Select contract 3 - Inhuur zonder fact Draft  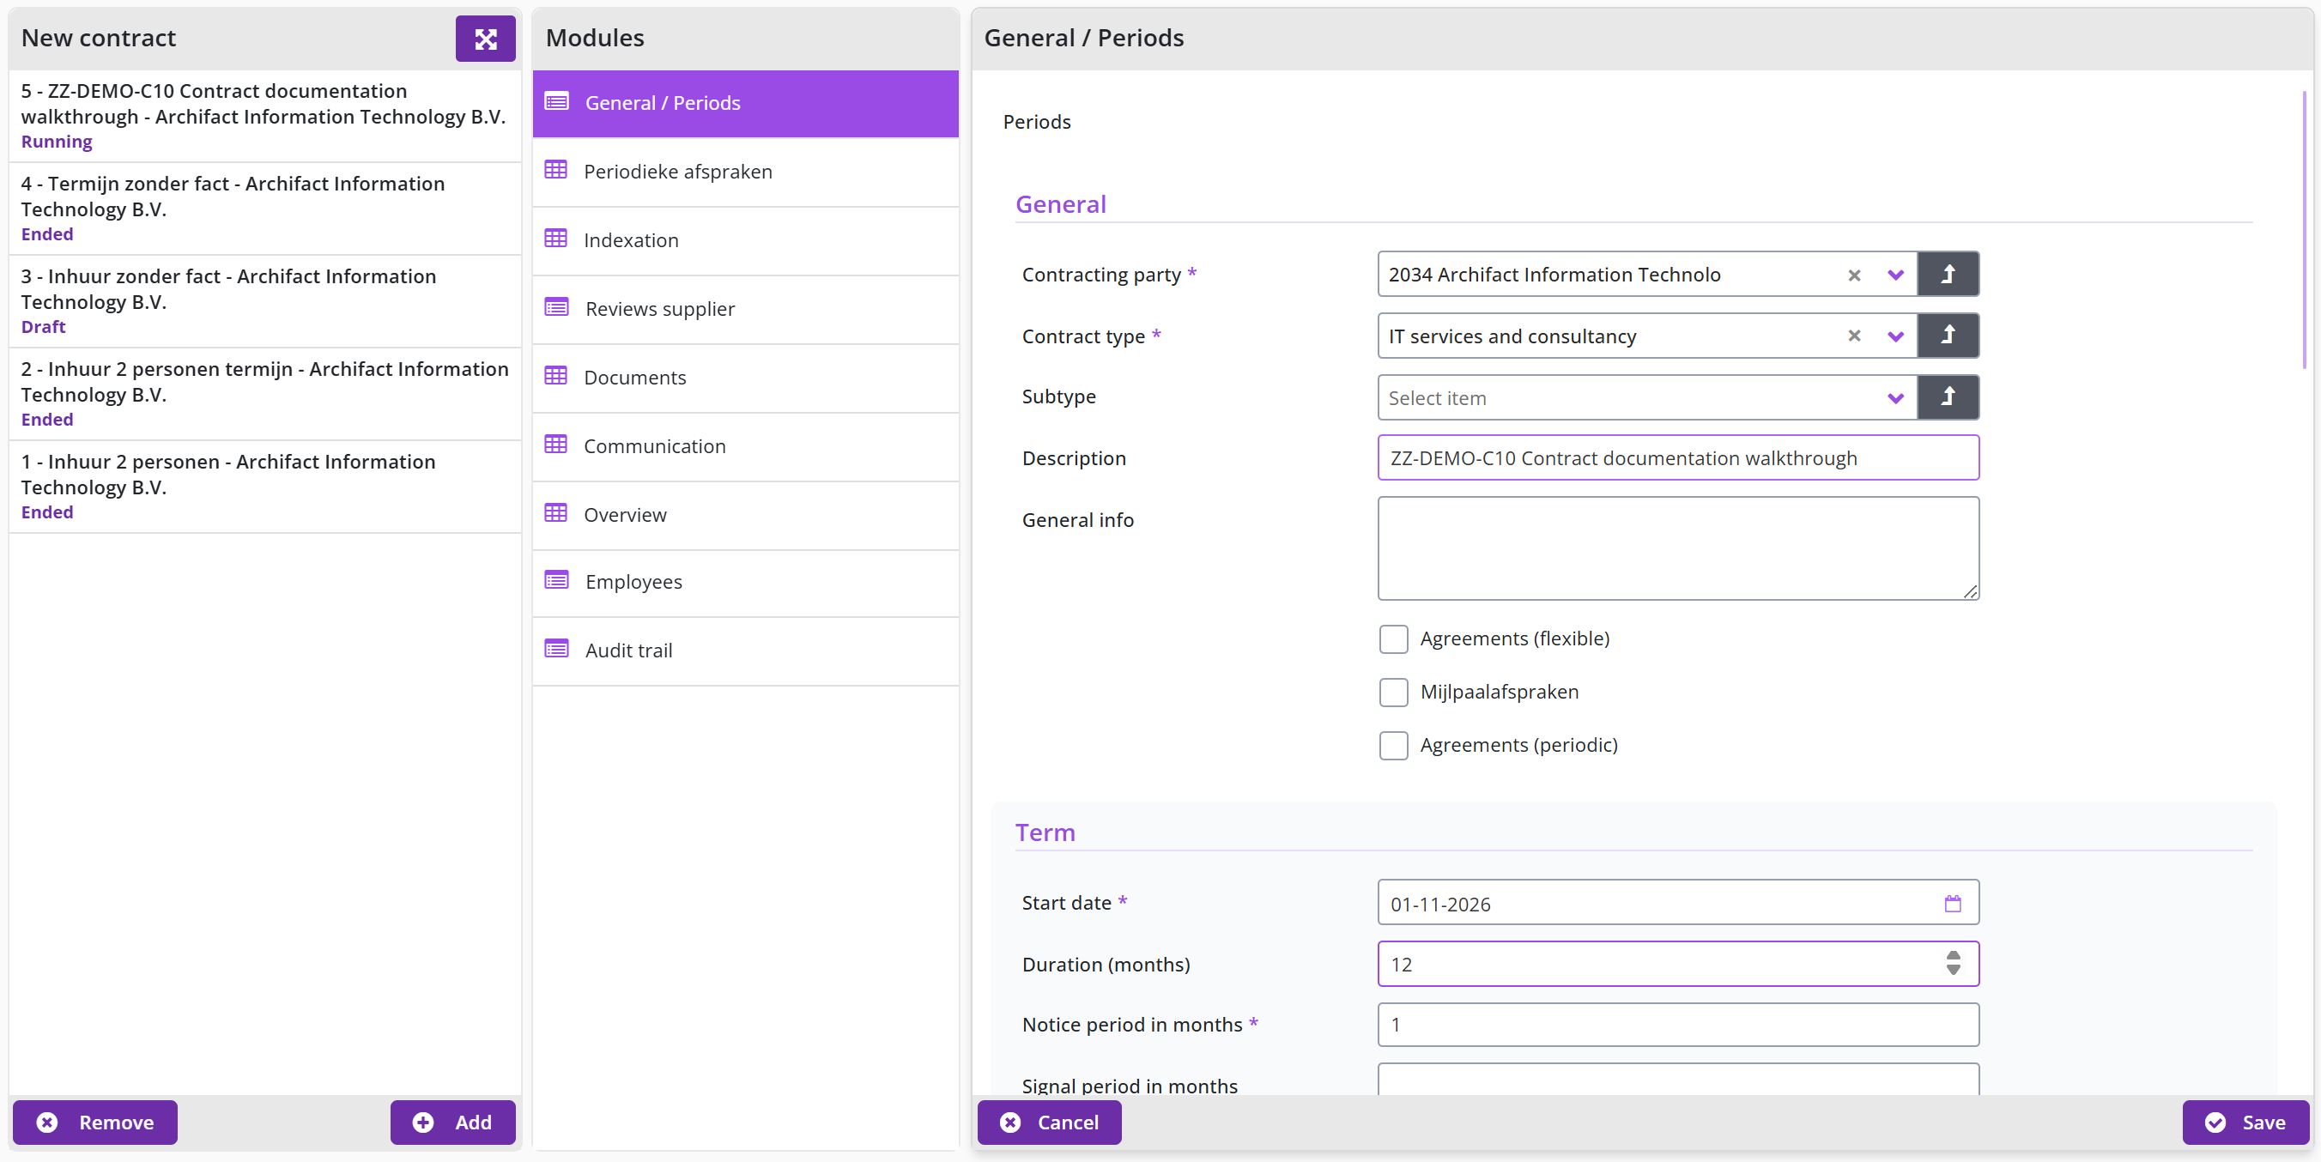point(264,301)
